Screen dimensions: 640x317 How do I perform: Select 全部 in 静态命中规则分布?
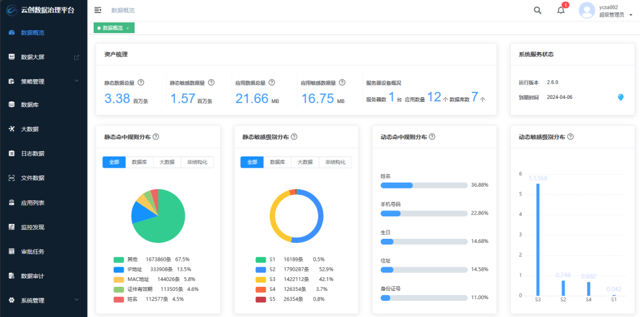click(x=114, y=162)
